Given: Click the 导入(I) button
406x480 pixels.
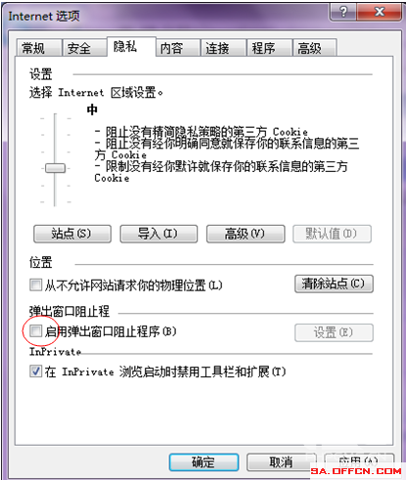Looking at the screenshot, I should click(158, 234).
